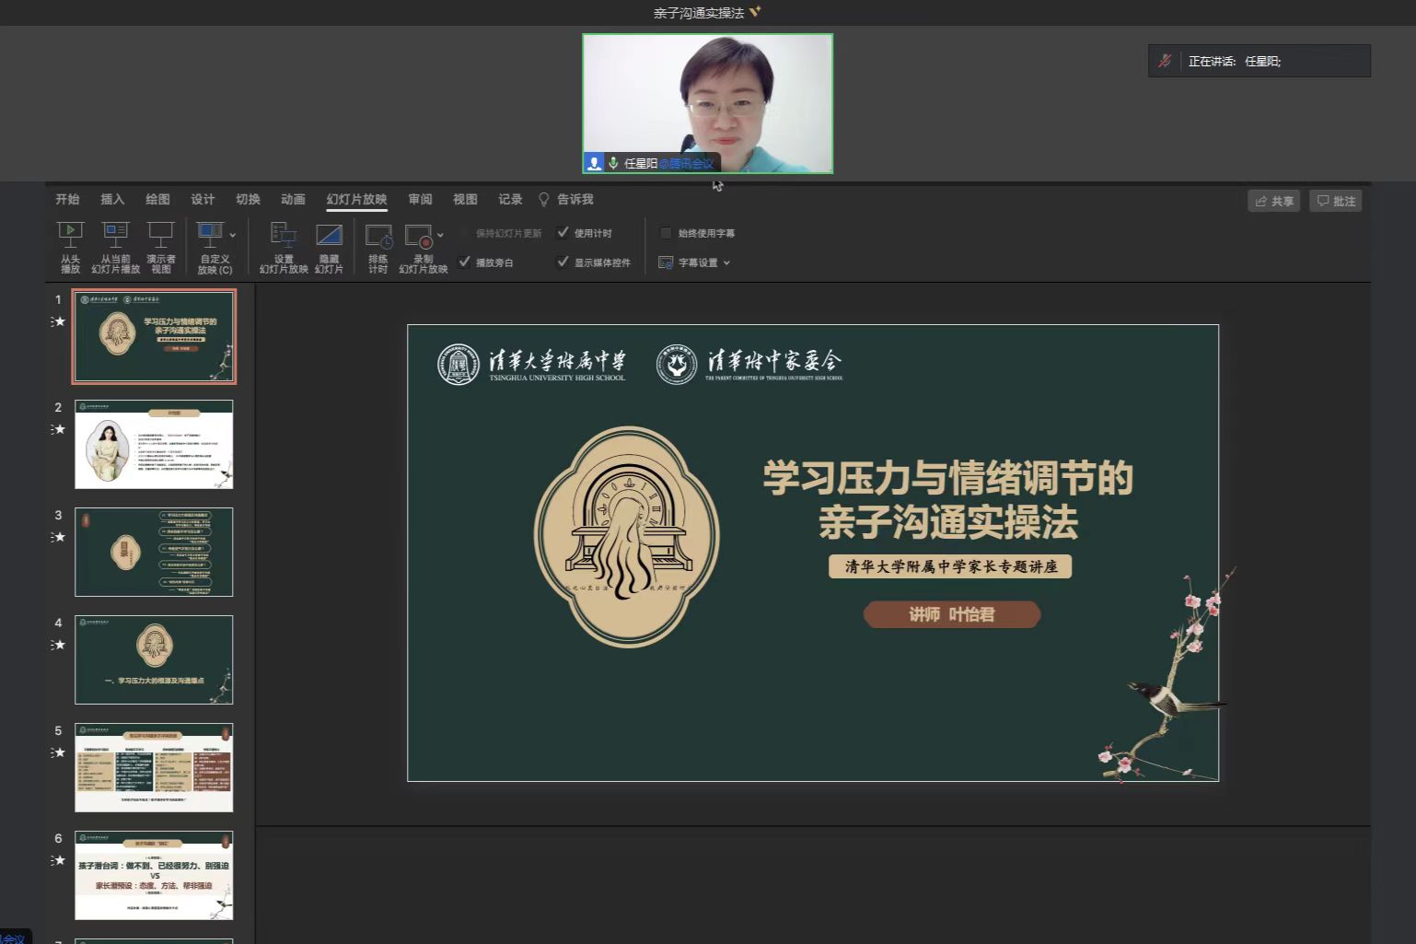The width and height of the screenshot is (1416, 944).
Task: Disable the 显示媒体控件 checkbox
Action: point(563,262)
